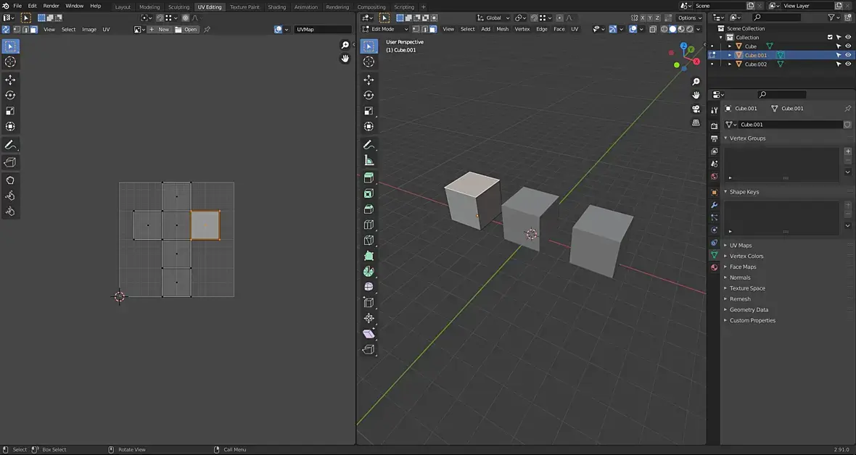Click the UVMap name field
Image resolution: width=856 pixels, height=455 pixels.
pos(322,30)
